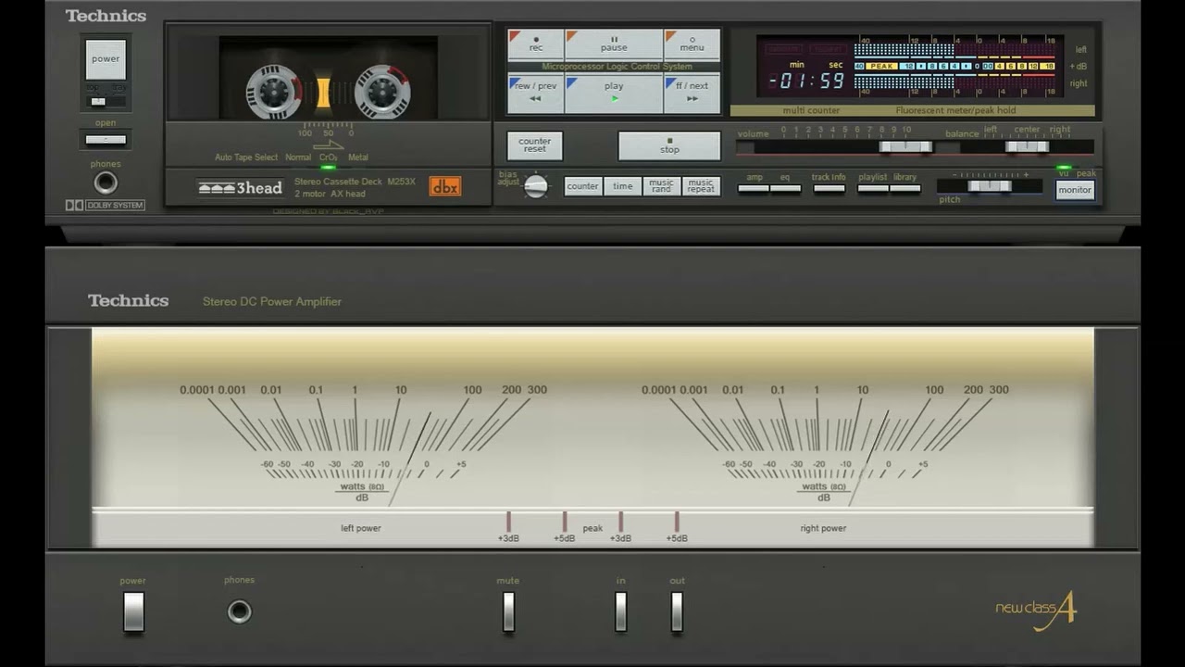1185x667 pixels.
Task: Toggle music repeat mode
Action: pyautogui.click(x=701, y=186)
